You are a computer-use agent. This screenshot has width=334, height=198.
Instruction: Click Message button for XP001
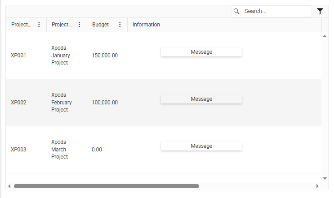pos(201,52)
